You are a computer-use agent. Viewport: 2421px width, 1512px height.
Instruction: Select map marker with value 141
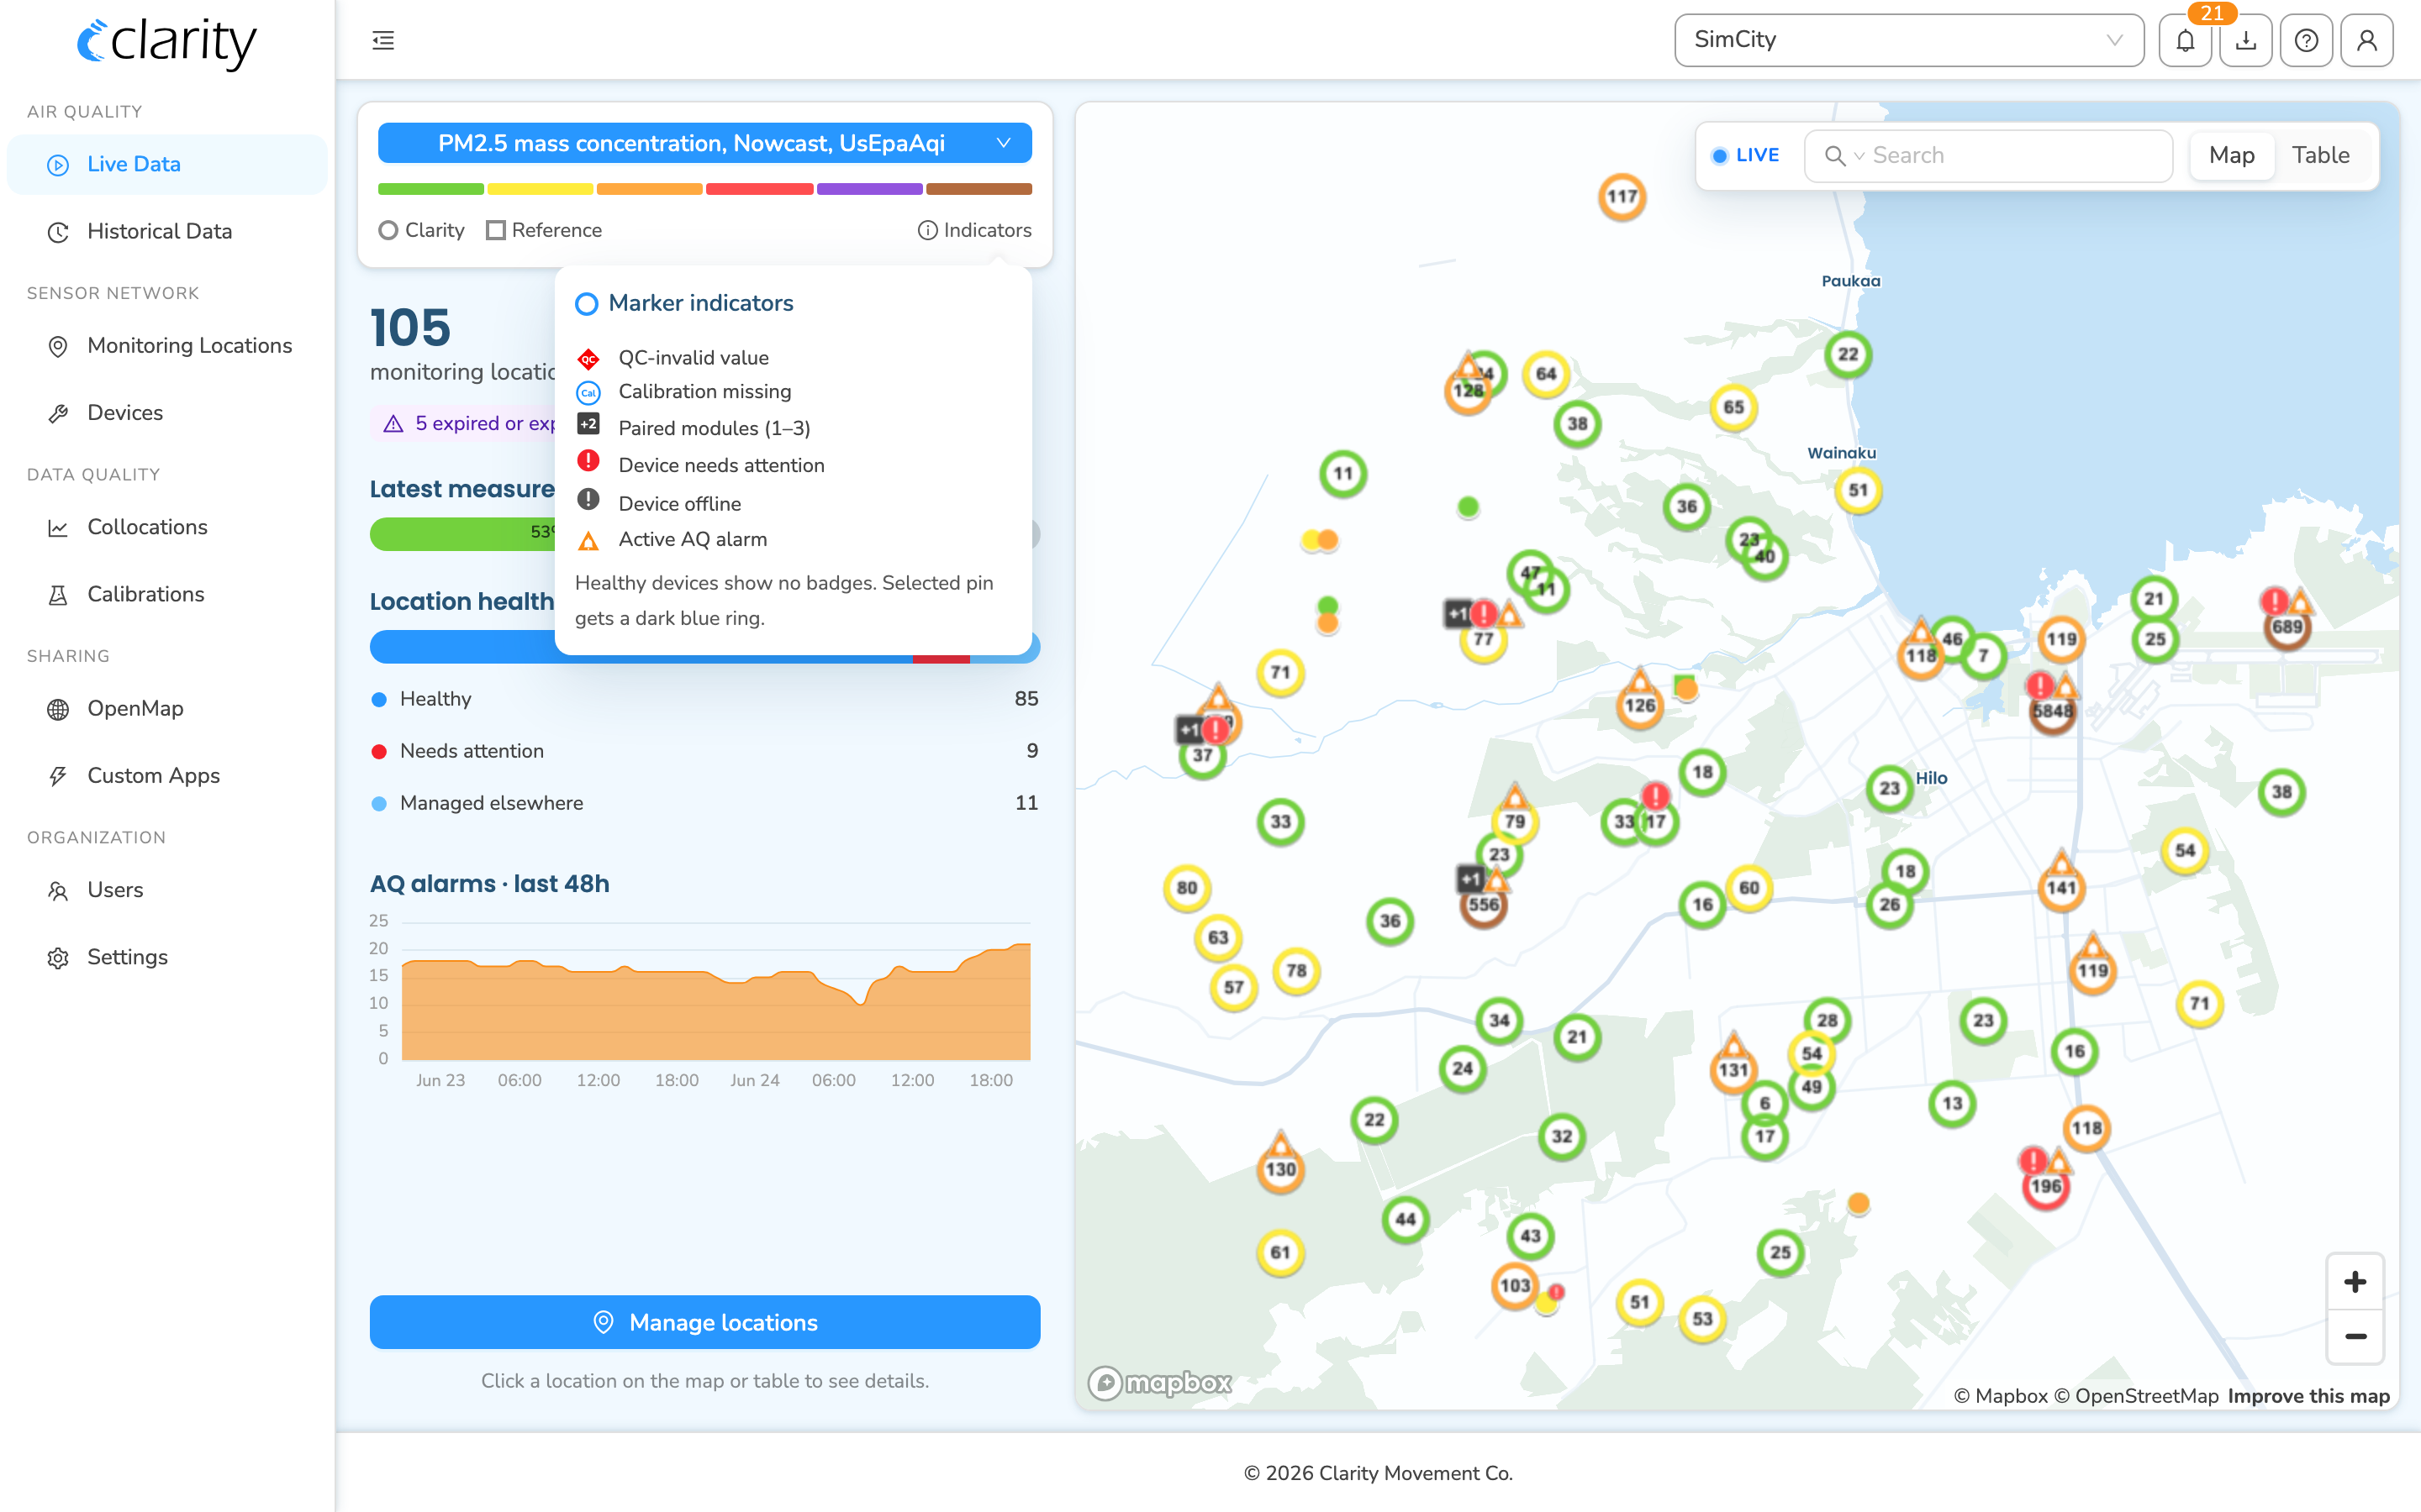[2061, 888]
